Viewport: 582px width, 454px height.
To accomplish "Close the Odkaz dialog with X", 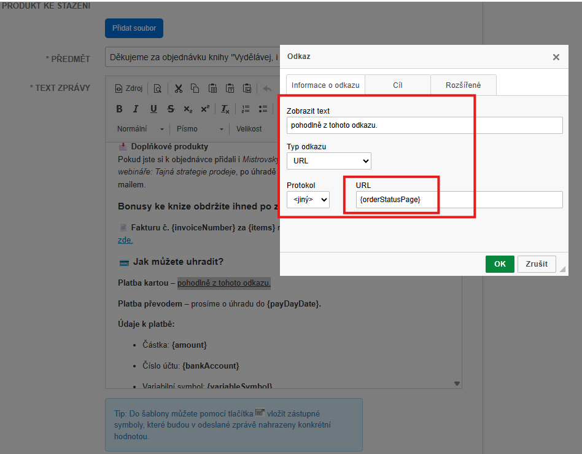I will pos(556,57).
